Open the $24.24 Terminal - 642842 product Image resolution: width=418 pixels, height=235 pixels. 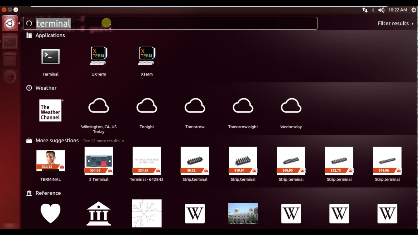(147, 160)
